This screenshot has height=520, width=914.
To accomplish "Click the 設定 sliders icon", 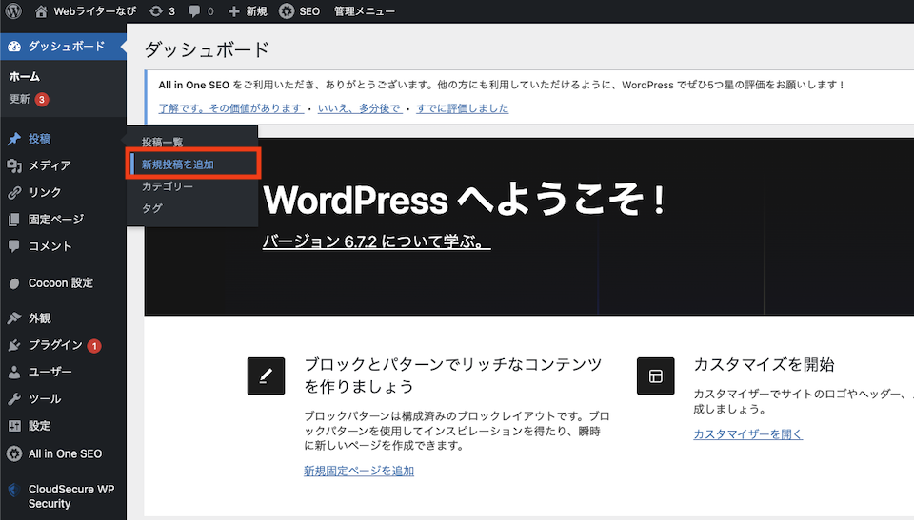I will pos(14,426).
